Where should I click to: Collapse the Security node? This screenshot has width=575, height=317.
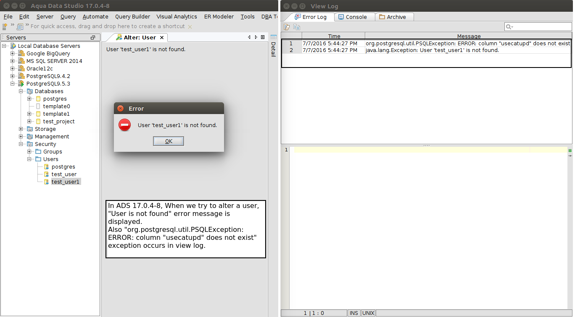point(21,144)
